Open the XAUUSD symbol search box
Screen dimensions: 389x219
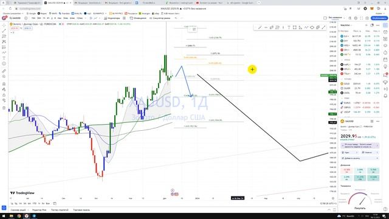tap(15, 18)
